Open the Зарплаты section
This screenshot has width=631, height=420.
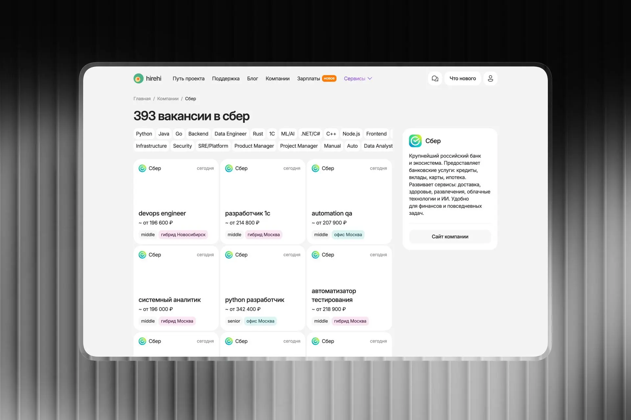click(309, 78)
